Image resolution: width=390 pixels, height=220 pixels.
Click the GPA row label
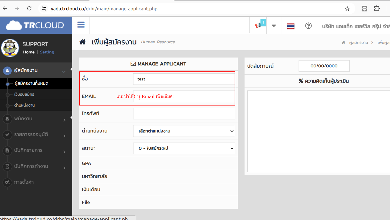click(87, 163)
